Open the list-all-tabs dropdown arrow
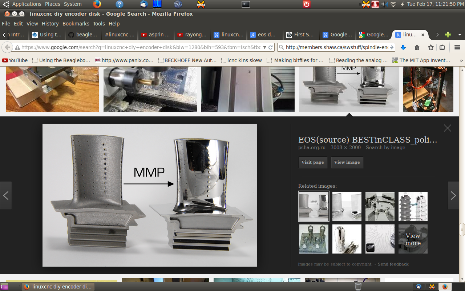The width and height of the screenshot is (465, 291). [460, 35]
